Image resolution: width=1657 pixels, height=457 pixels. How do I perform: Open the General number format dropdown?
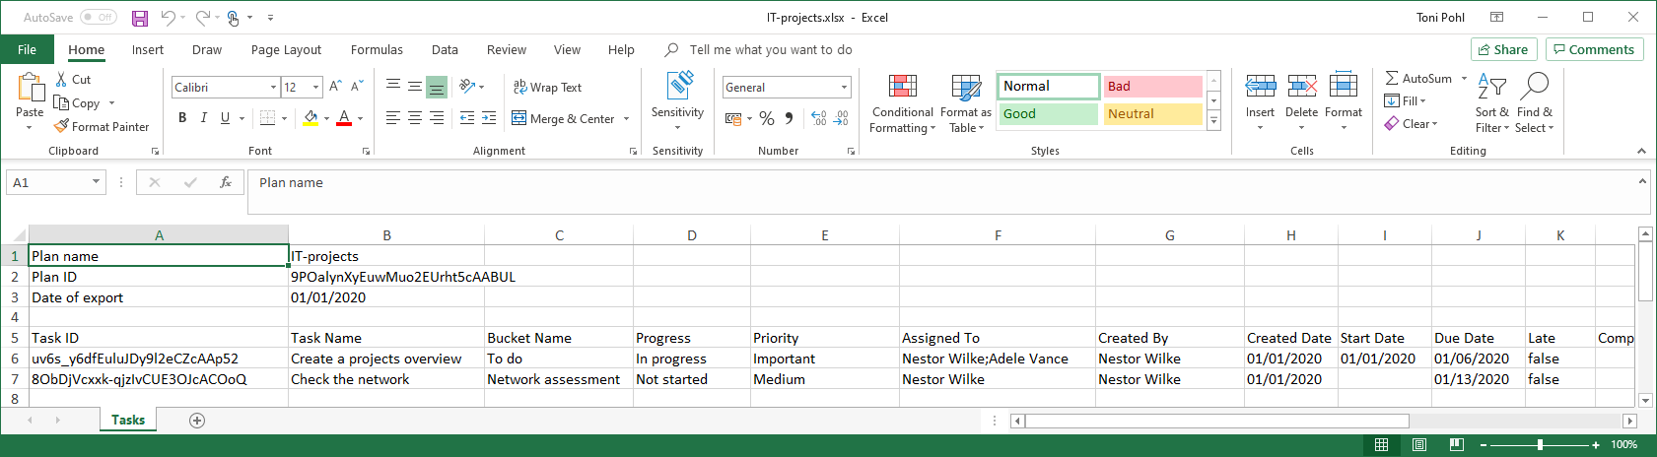pyautogui.click(x=845, y=88)
